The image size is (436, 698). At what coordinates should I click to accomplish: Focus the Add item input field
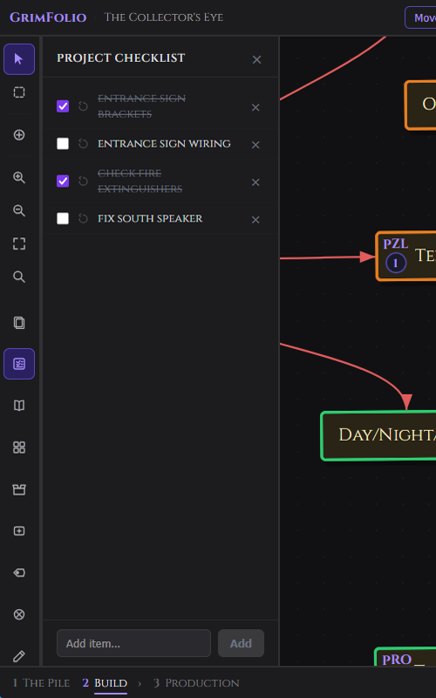pyautogui.click(x=134, y=643)
